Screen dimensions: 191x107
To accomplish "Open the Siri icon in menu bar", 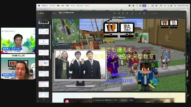I will click(175, 6).
